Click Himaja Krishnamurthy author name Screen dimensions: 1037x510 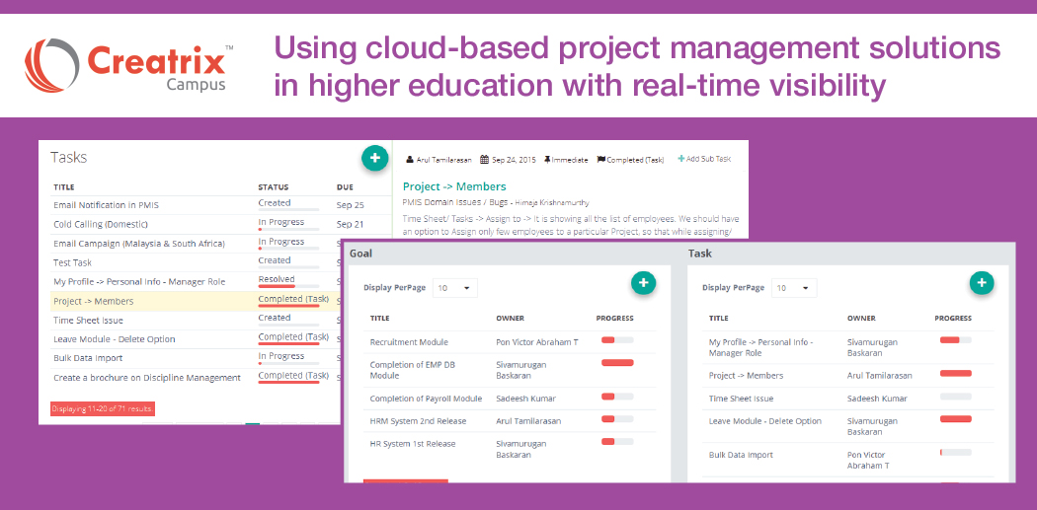tap(552, 202)
